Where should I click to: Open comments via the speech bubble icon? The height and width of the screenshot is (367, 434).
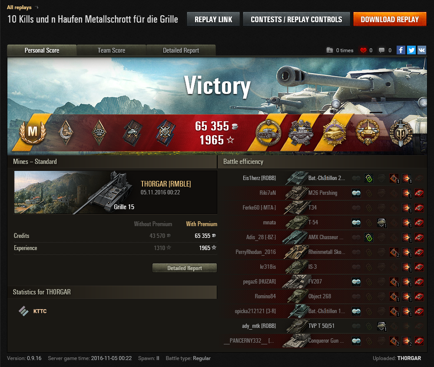(x=381, y=50)
